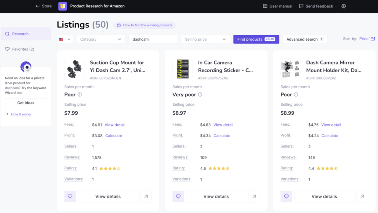Click the settings gear icon in header
This screenshot has height=213, width=378.
[x=344, y=6]
